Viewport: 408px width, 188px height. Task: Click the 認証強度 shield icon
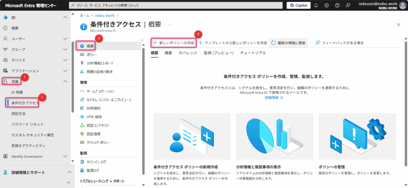(x=82, y=134)
